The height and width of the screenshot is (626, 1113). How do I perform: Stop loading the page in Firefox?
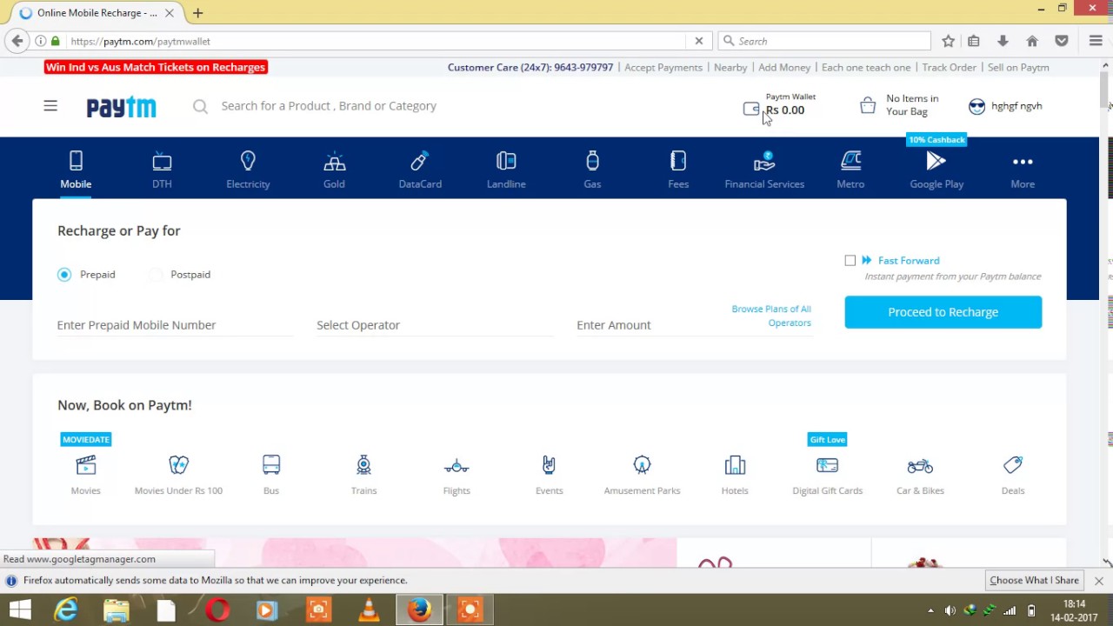[698, 41]
